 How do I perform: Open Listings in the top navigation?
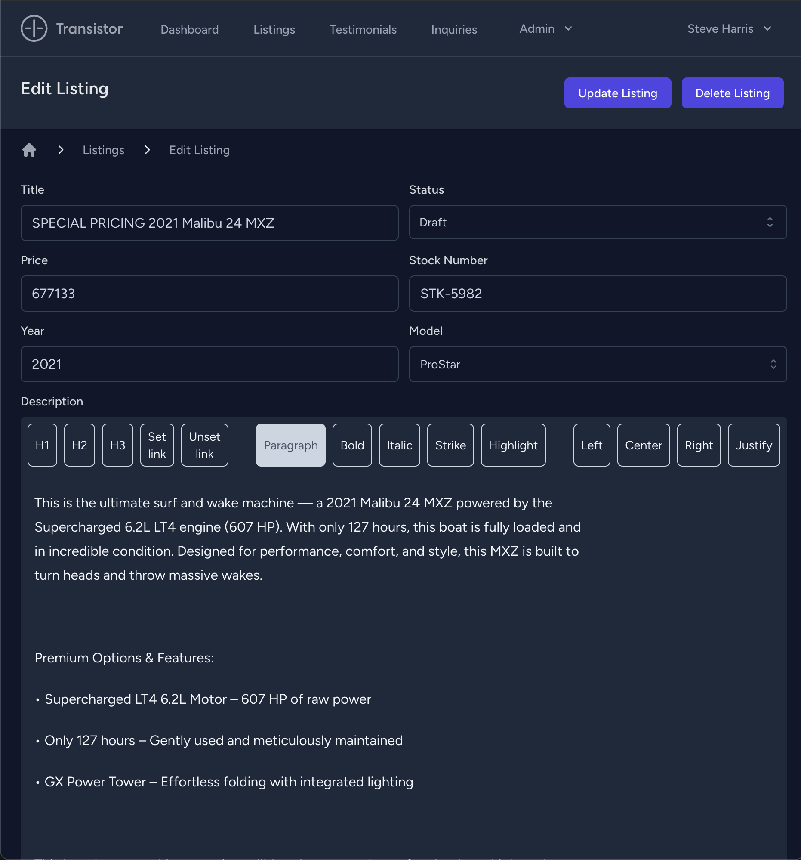274,29
